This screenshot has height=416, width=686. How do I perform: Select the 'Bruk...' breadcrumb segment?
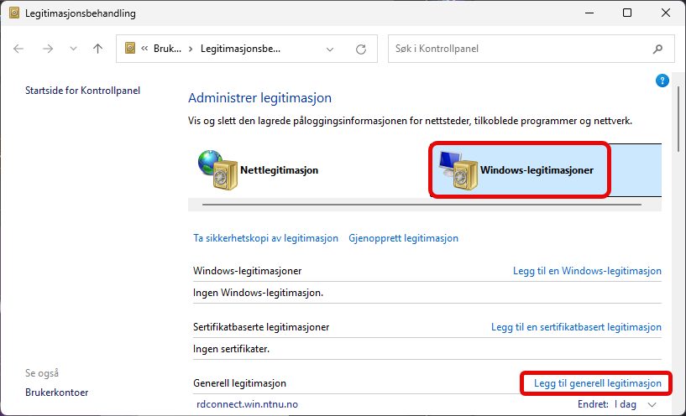pyautogui.click(x=167, y=49)
